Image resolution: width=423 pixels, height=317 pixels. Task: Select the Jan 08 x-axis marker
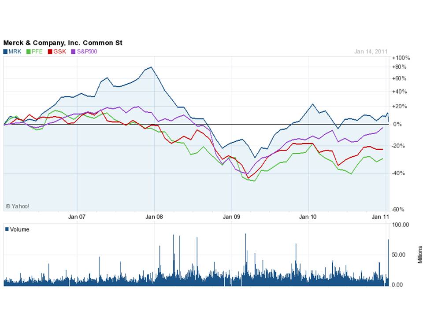pos(154,217)
